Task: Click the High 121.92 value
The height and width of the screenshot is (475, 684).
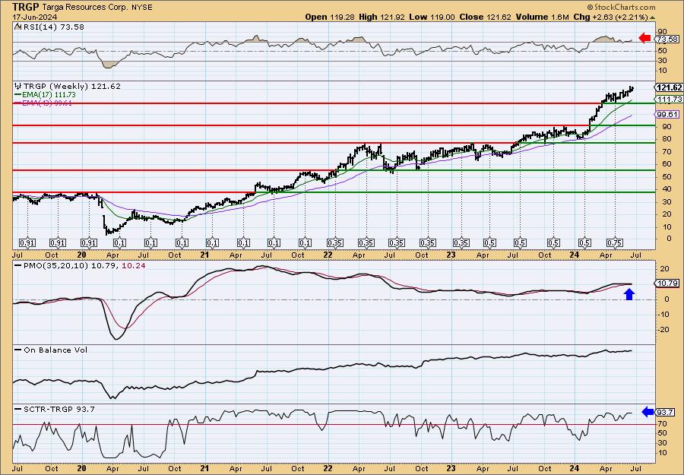Action: (382, 17)
